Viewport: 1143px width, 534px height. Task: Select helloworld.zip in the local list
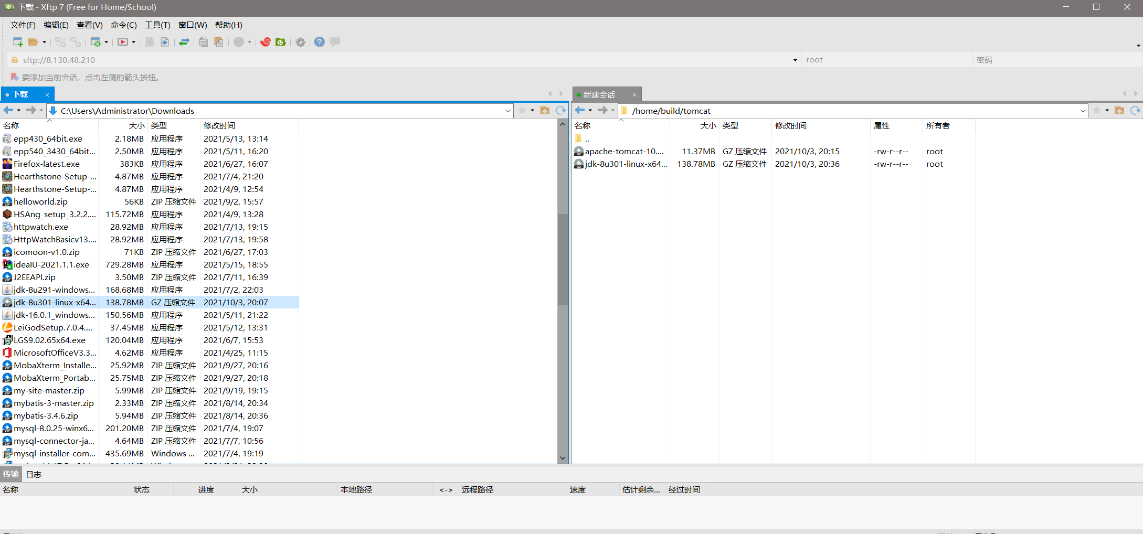click(150, 201)
